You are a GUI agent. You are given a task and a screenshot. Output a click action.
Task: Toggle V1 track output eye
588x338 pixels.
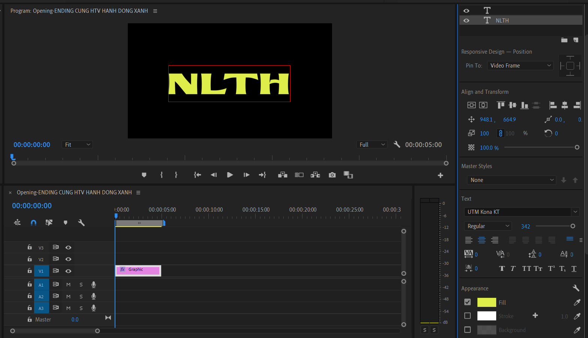point(68,271)
